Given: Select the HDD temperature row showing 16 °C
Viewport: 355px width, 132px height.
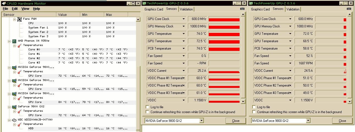Looking at the screenshot, I should pos(82,128).
